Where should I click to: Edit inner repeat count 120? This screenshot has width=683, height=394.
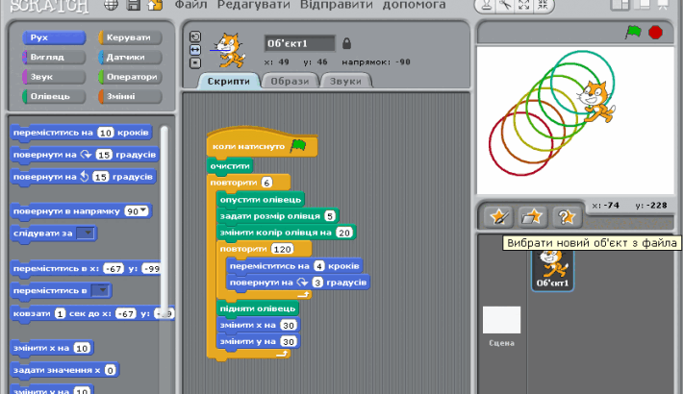pos(282,249)
